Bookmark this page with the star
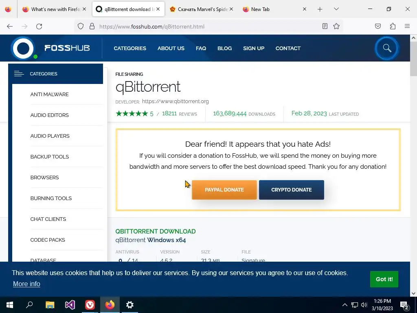 (x=336, y=26)
